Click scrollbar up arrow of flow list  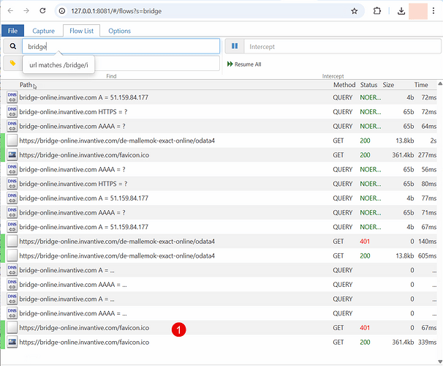tap(440, 83)
